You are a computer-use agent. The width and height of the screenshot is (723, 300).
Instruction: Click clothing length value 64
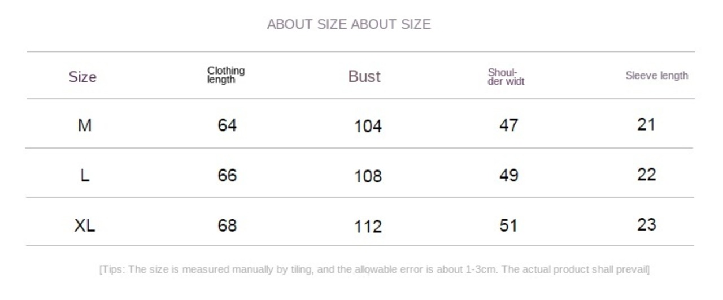coord(227,125)
